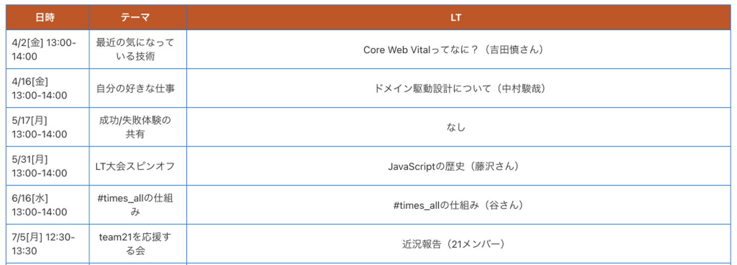Click the 自分の好きな仕事 theme cell

click(x=136, y=89)
